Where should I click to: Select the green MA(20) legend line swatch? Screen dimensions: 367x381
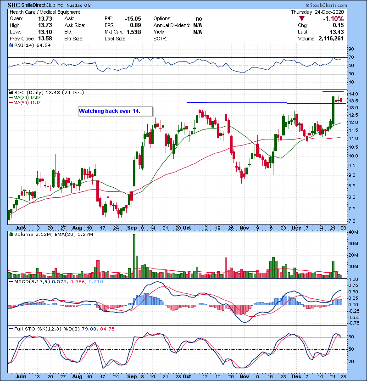pyautogui.click(x=11, y=98)
